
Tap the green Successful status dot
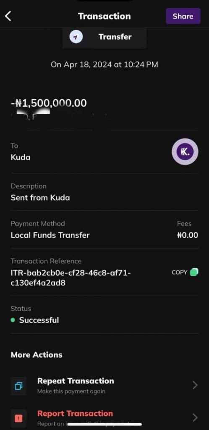click(13, 320)
